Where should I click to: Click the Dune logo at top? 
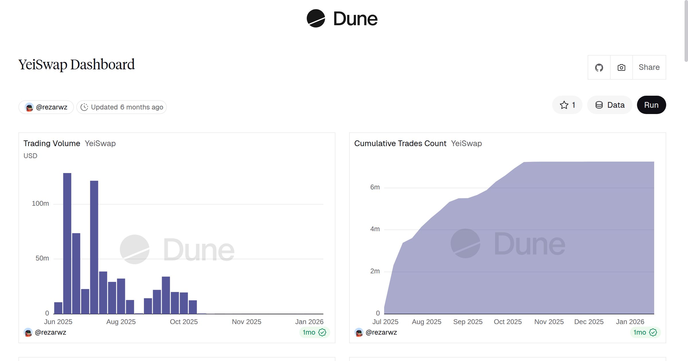coord(342,19)
